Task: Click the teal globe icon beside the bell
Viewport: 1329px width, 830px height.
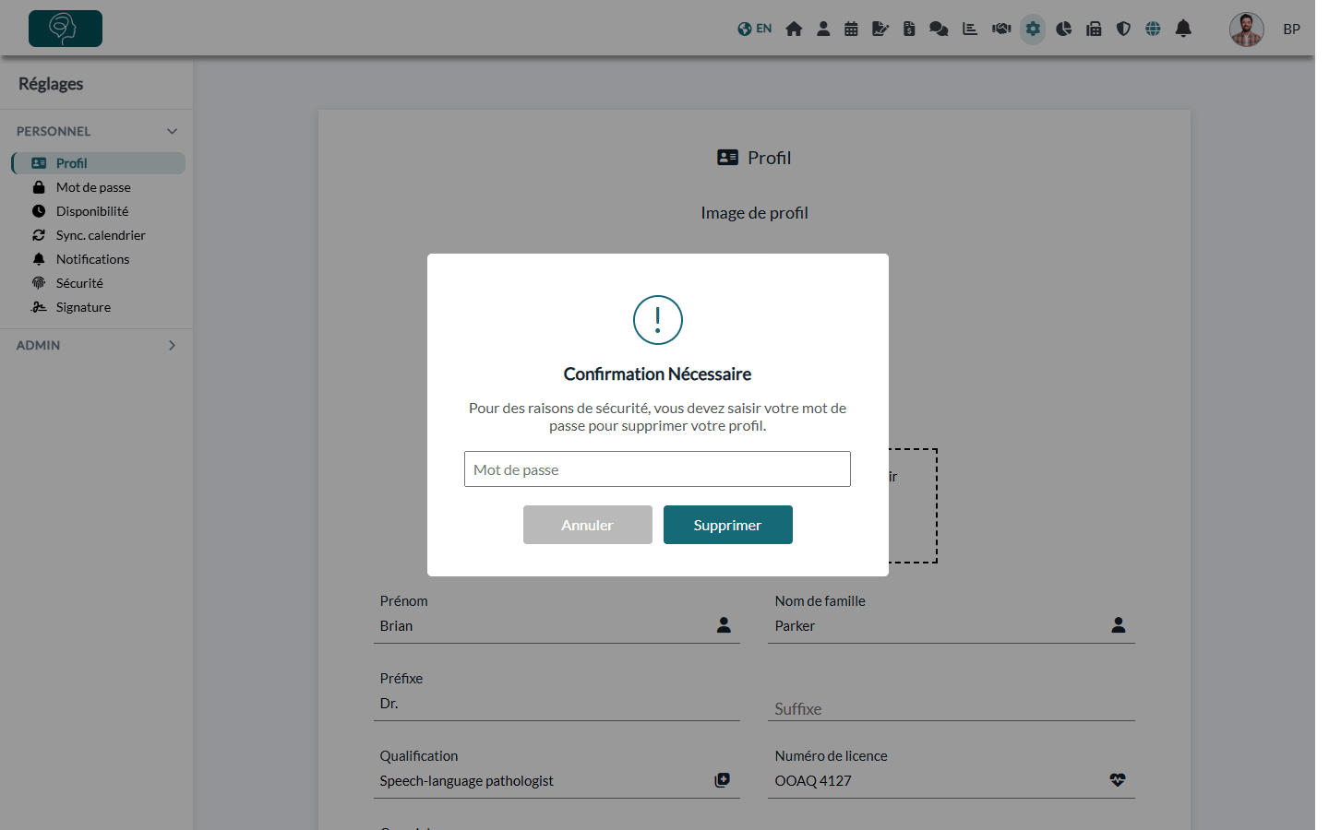Action: click(x=1153, y=29)
